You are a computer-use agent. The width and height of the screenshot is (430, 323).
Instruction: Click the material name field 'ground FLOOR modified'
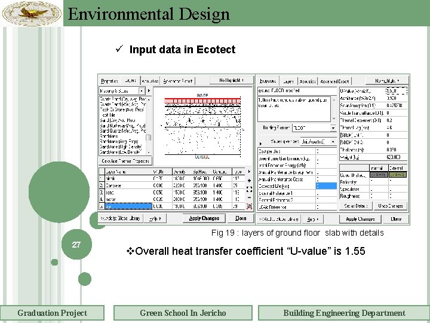297,91
